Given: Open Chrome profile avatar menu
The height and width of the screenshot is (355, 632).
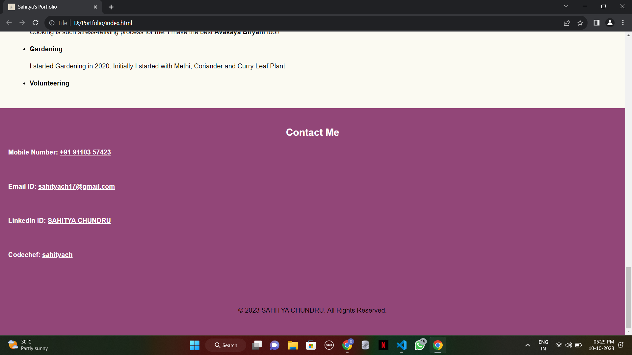Looking at the screenshot, I should 610,23.
